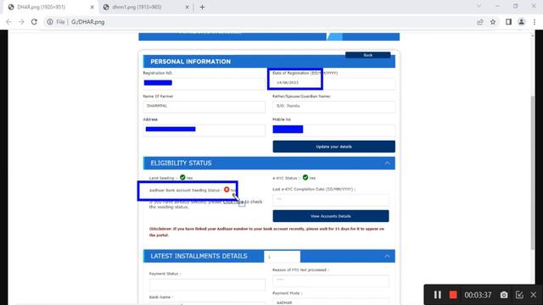Open site info icon in address bar

click(50, 22)
